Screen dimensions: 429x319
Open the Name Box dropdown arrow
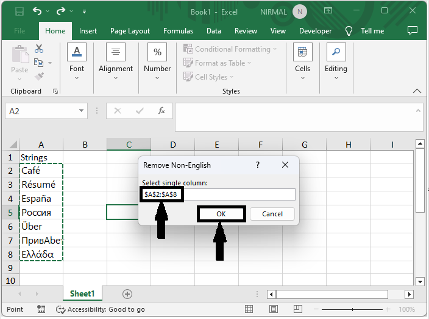[82, 111]
